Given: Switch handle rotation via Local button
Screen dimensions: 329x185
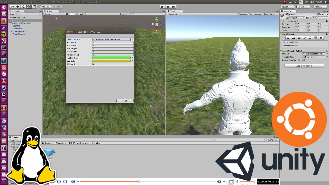Looking at the screenshot, I should tap(57, 7).
